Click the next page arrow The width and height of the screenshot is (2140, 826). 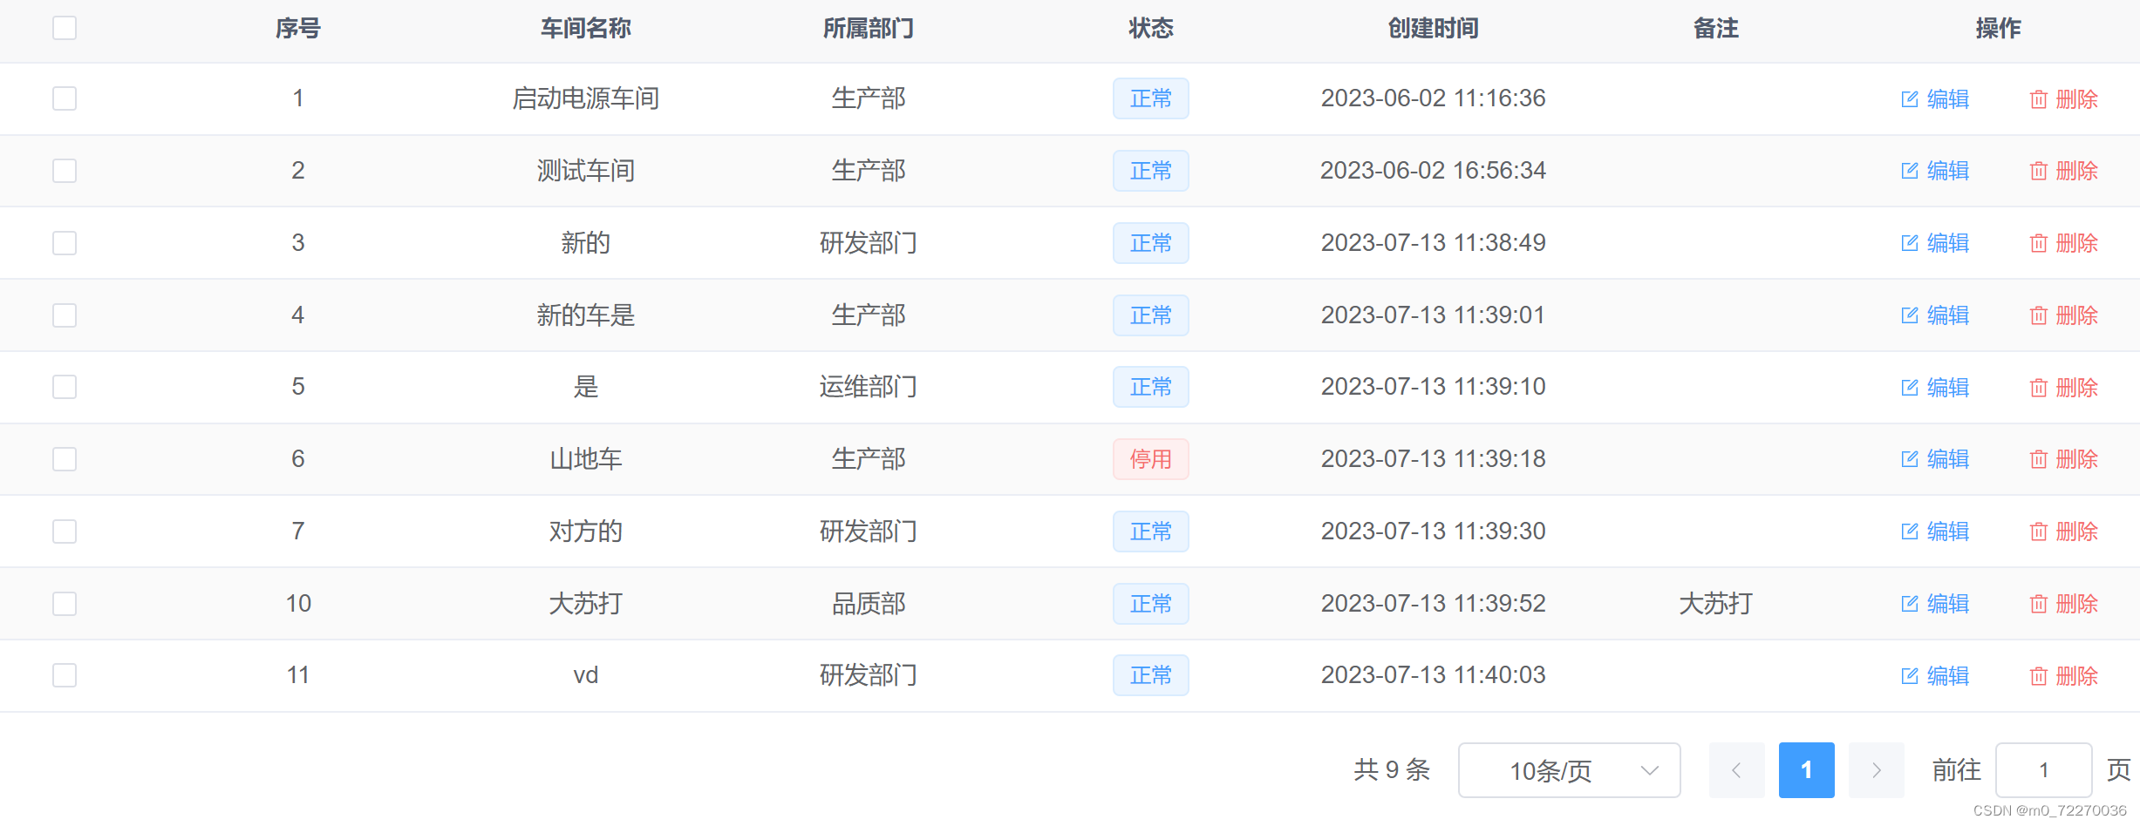tap(1876, 770)
